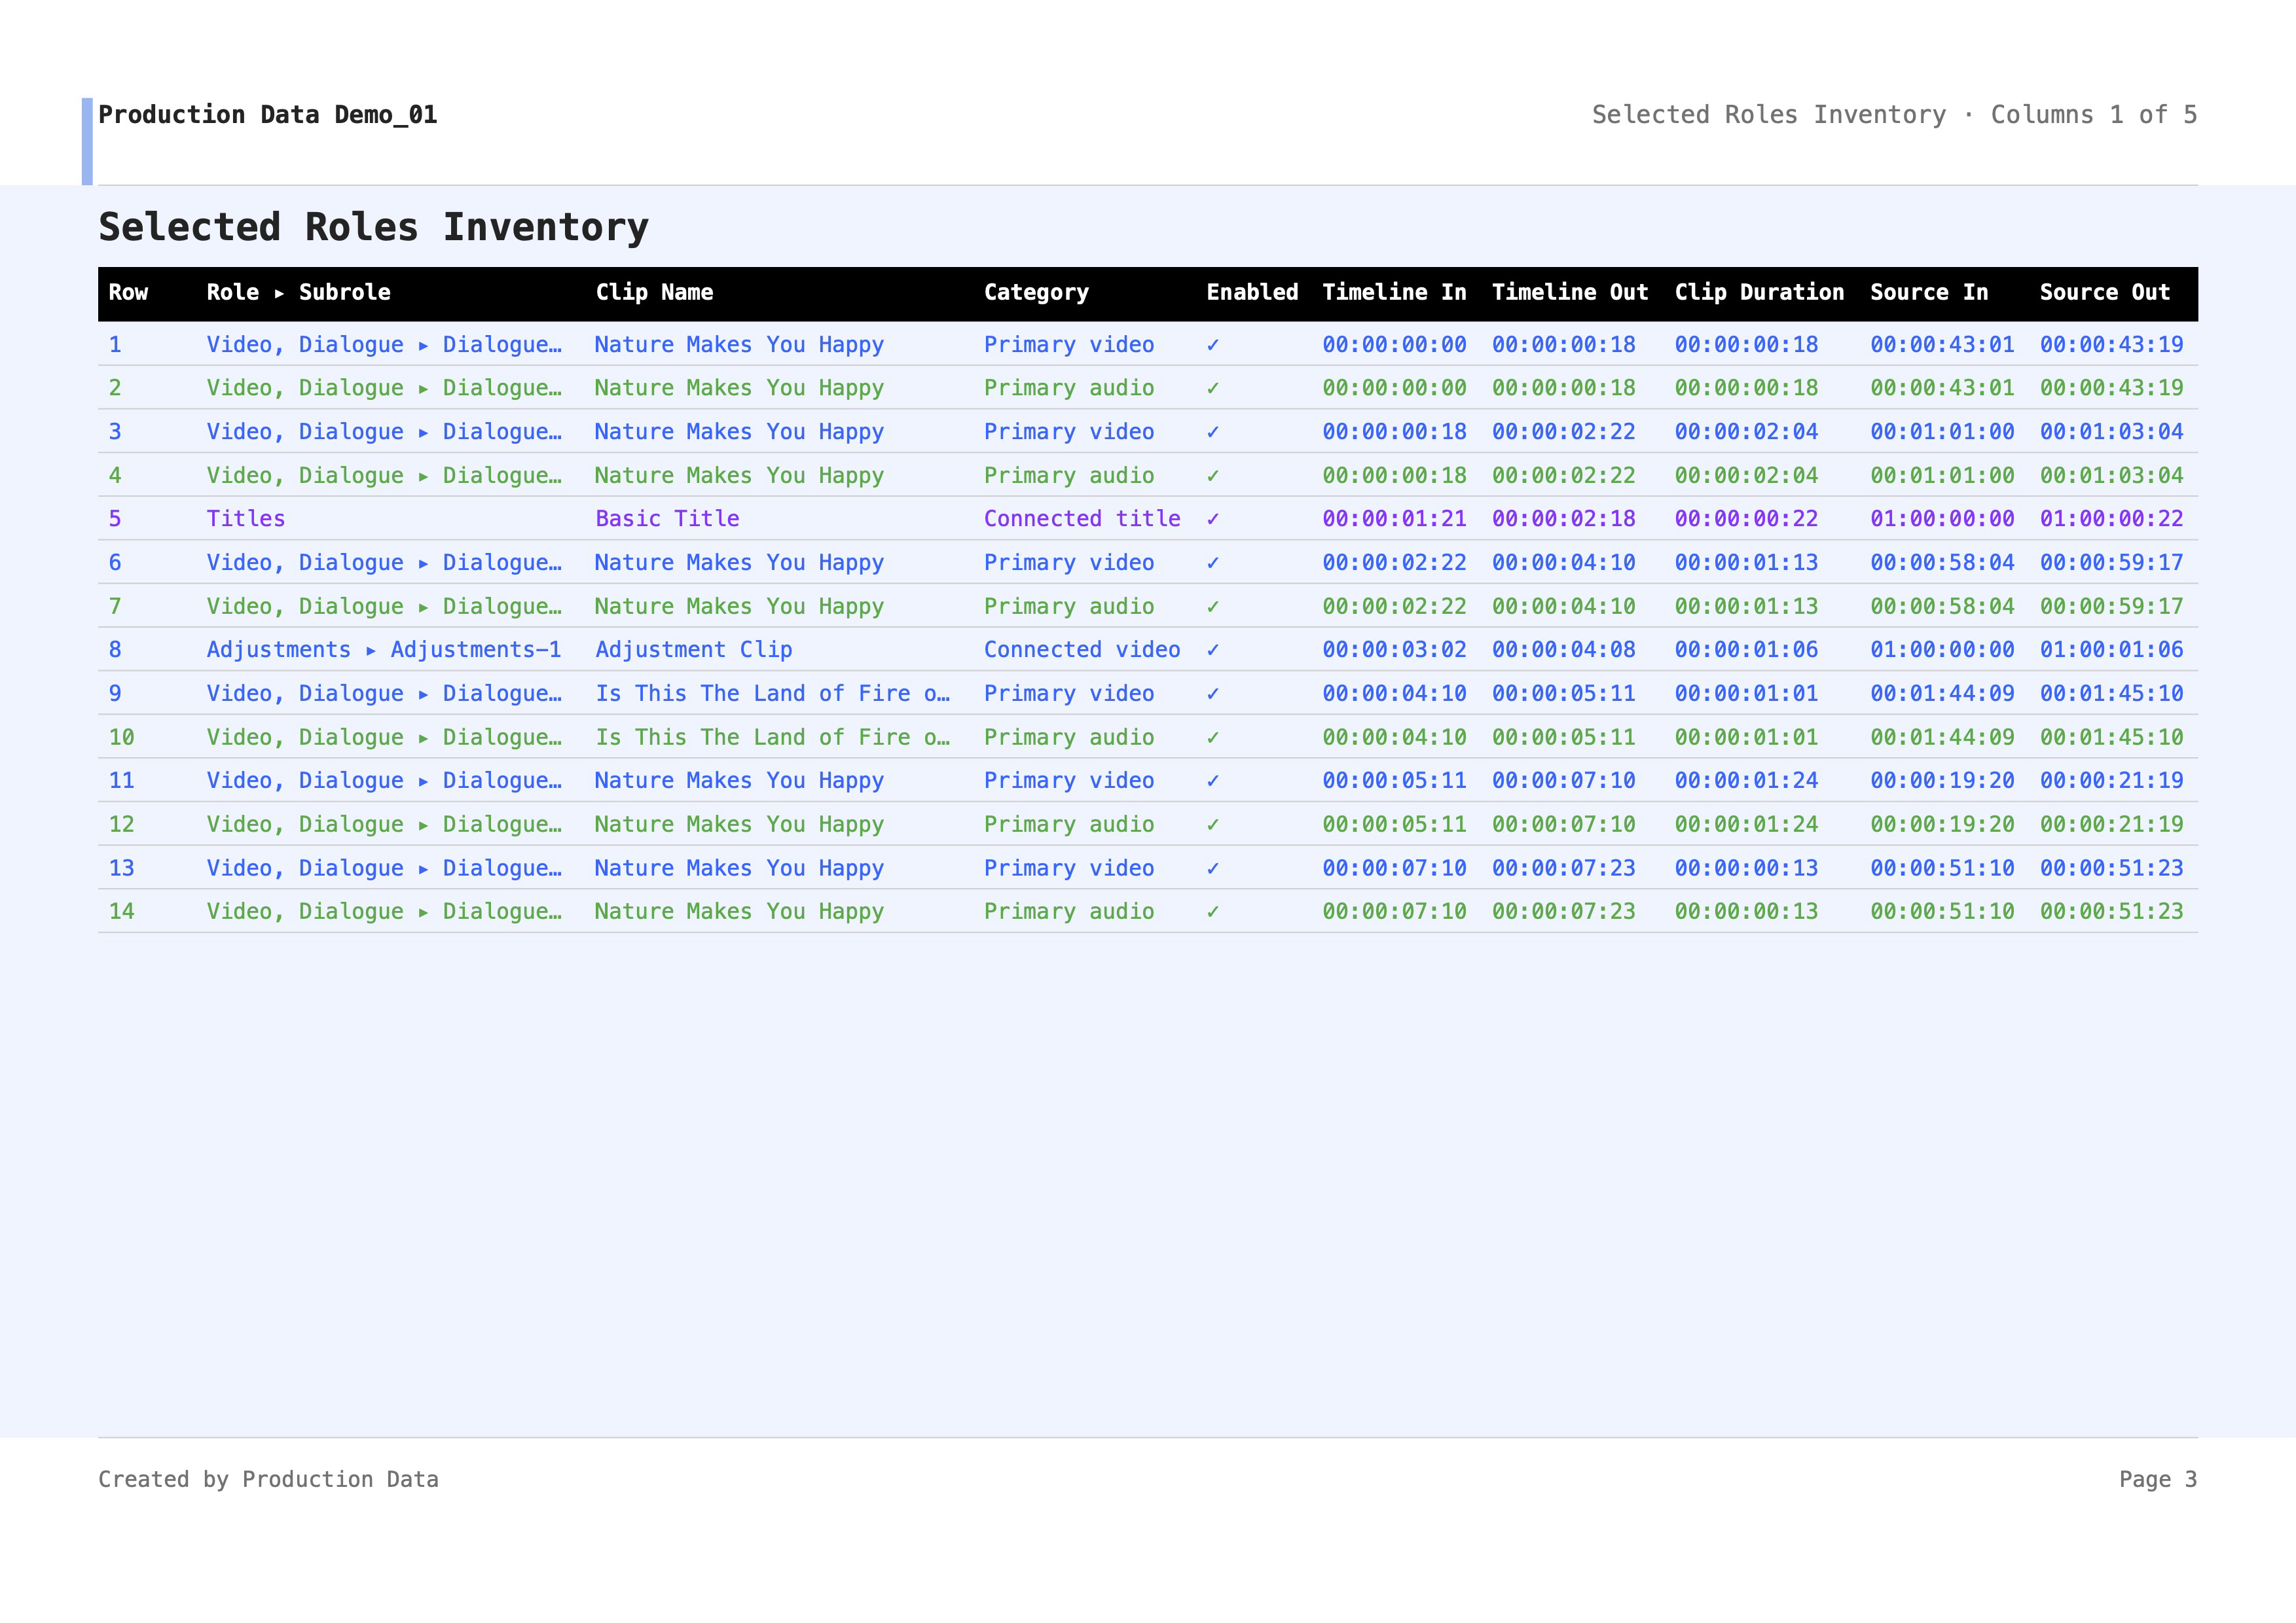This screenshot has height=1623, width=2296.
Task: Select row 9 Is This The Land of Fire clip
Action: pos(773,694)
